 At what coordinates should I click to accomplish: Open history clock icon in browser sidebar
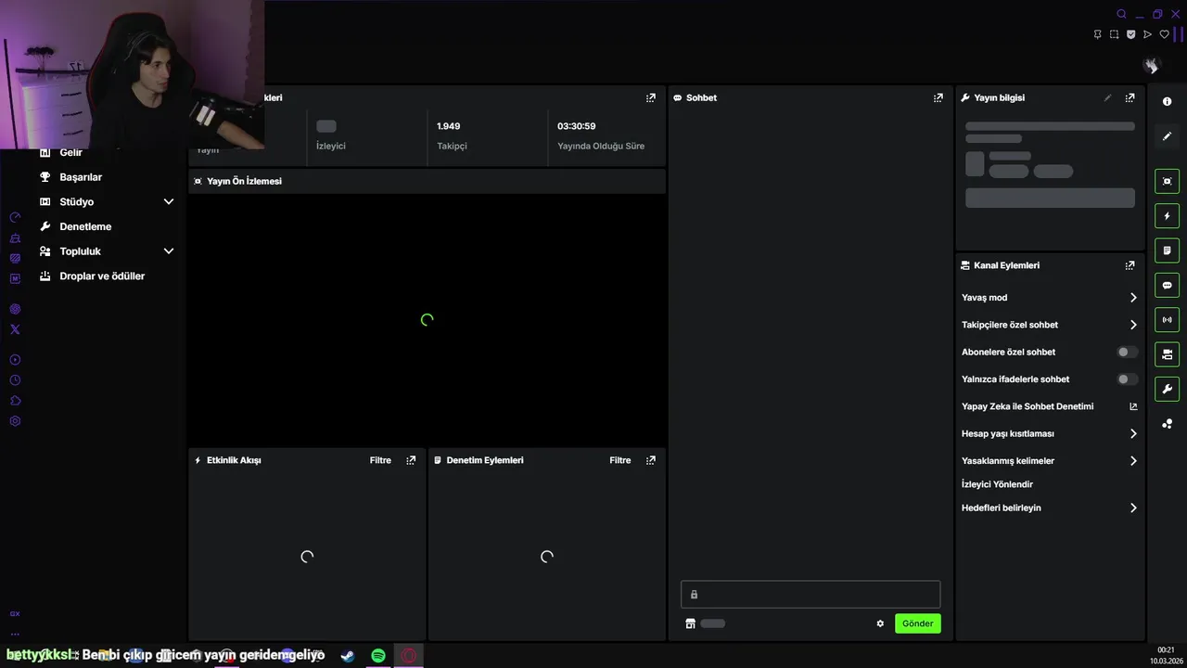click(x=15, y=380)
